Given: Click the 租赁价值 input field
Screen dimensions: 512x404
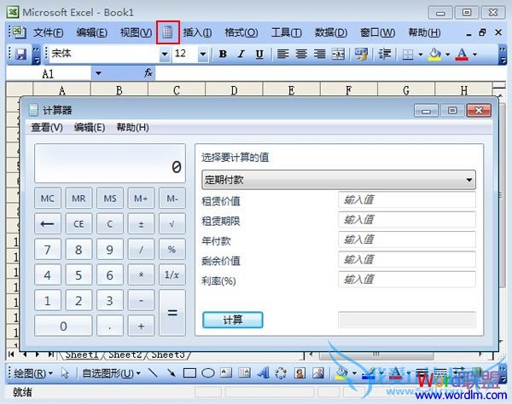Looking at the screenshot, I should [406, 200].
